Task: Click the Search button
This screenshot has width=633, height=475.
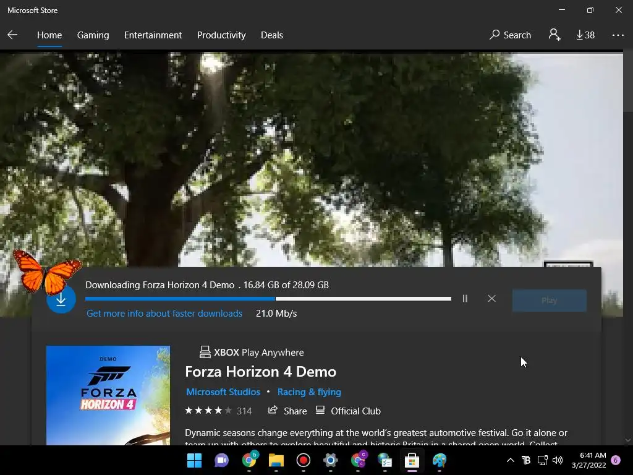Action: (510, 35)
